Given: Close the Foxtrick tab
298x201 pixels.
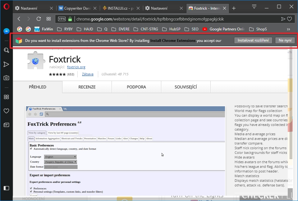Looking at the screenshot, I should click(x=224, y=8).
